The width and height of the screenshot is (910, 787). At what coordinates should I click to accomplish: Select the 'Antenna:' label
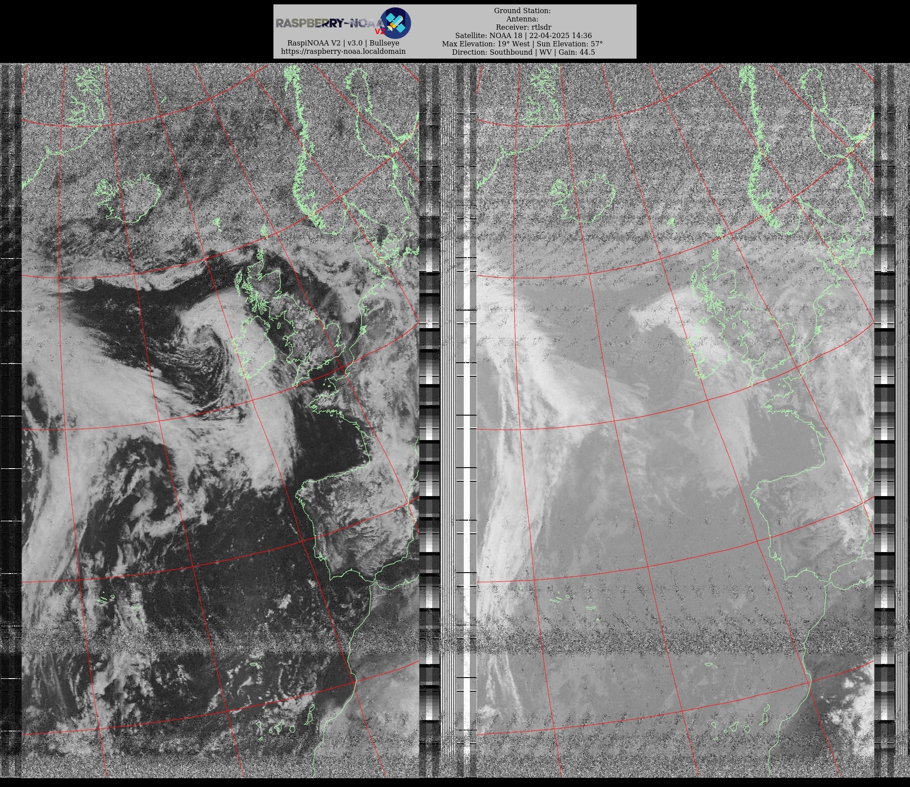pos(522,19)
